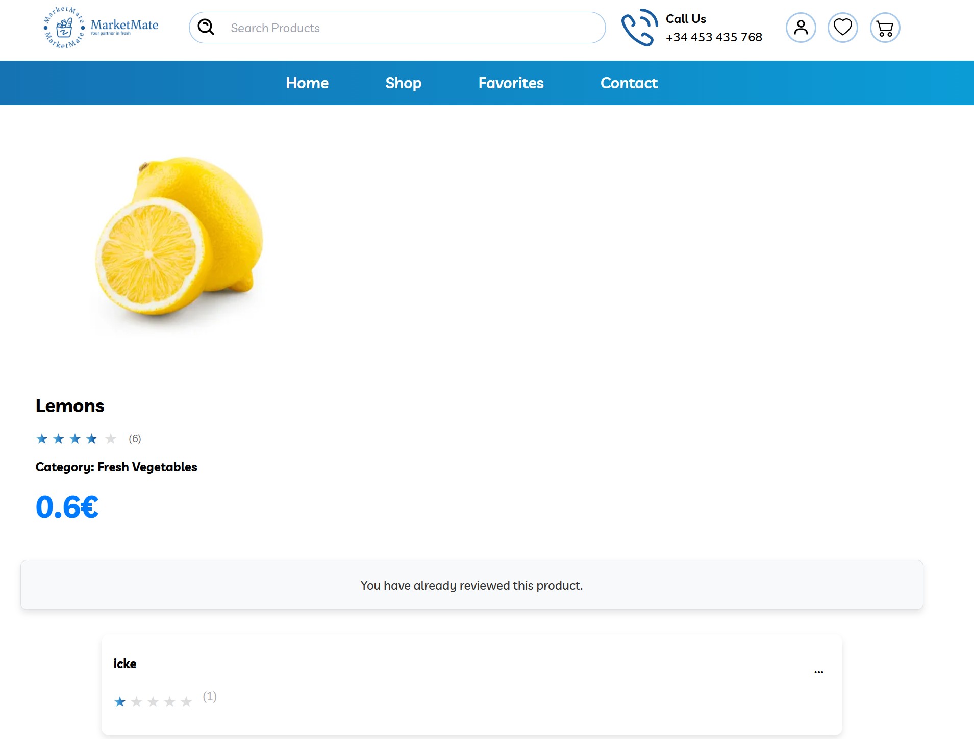The image size is (974, 739).
Task: Open the Contact page link
Action: point(629,83)
